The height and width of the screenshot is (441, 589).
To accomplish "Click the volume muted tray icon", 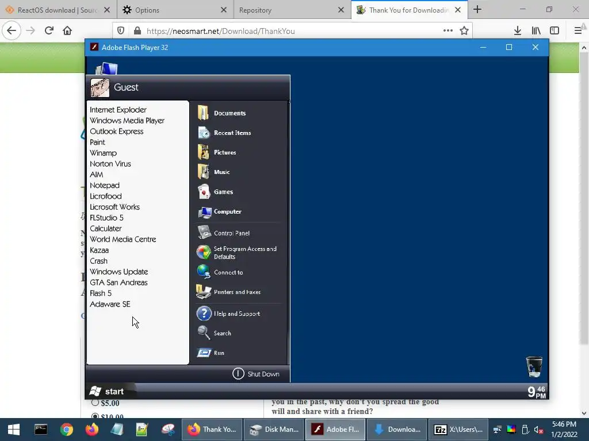I will pyautogui.click(x=538, y=430).
